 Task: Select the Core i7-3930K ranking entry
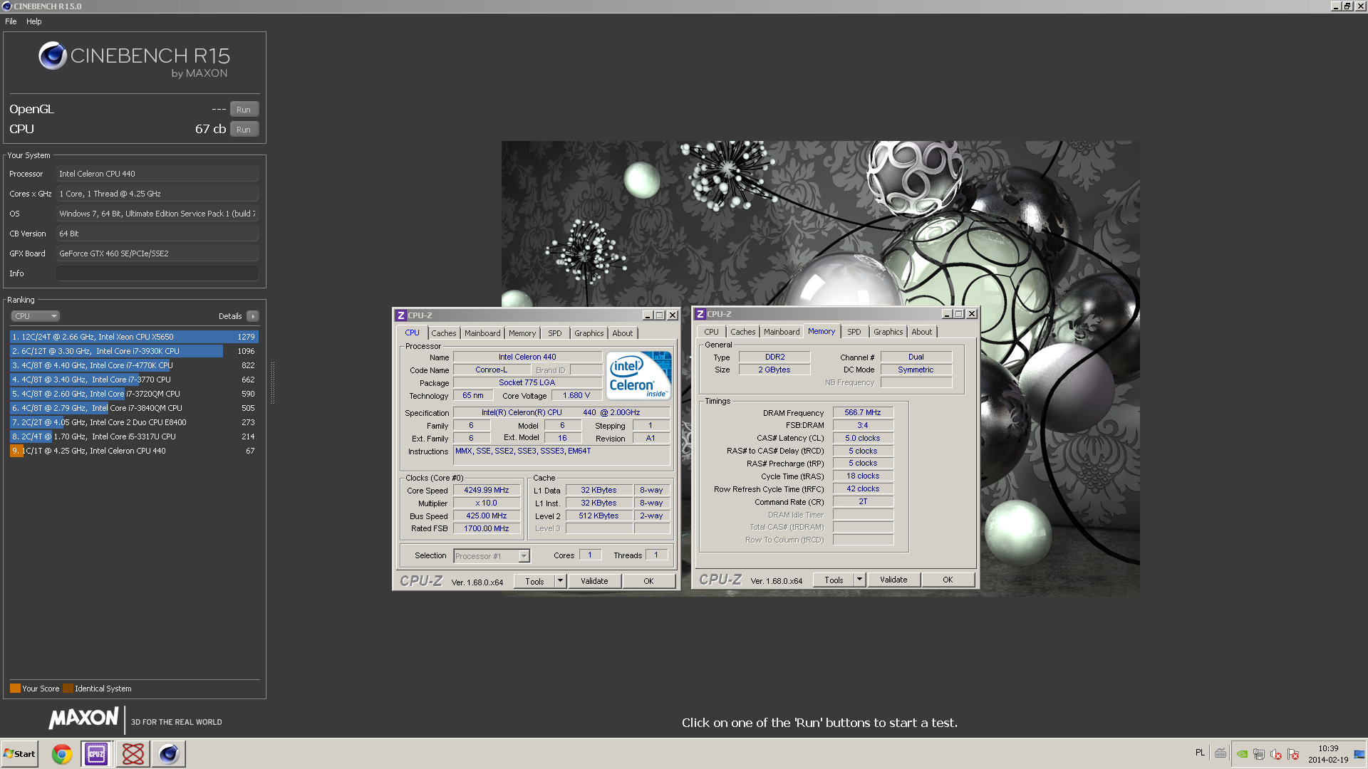point(134,351)
